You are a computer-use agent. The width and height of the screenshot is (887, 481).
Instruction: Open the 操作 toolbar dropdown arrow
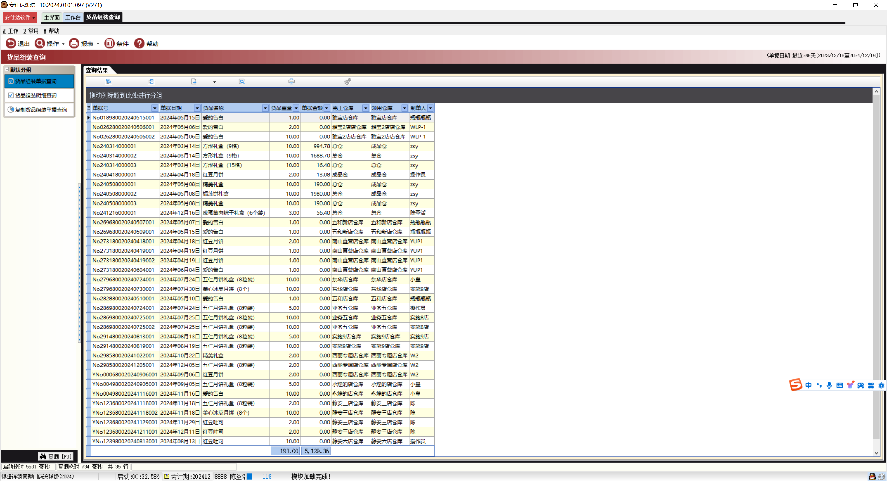tap(63, 44)
